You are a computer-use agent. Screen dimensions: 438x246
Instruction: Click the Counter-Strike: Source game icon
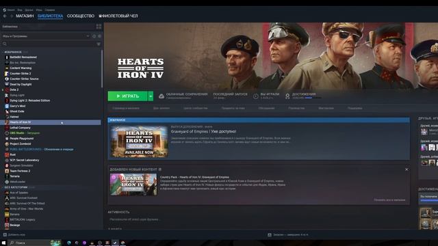7,79
